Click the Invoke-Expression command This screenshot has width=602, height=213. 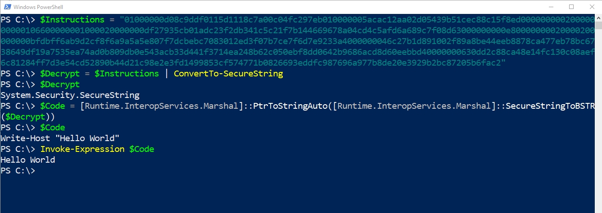pyautogui.click(x=82, y=149)
